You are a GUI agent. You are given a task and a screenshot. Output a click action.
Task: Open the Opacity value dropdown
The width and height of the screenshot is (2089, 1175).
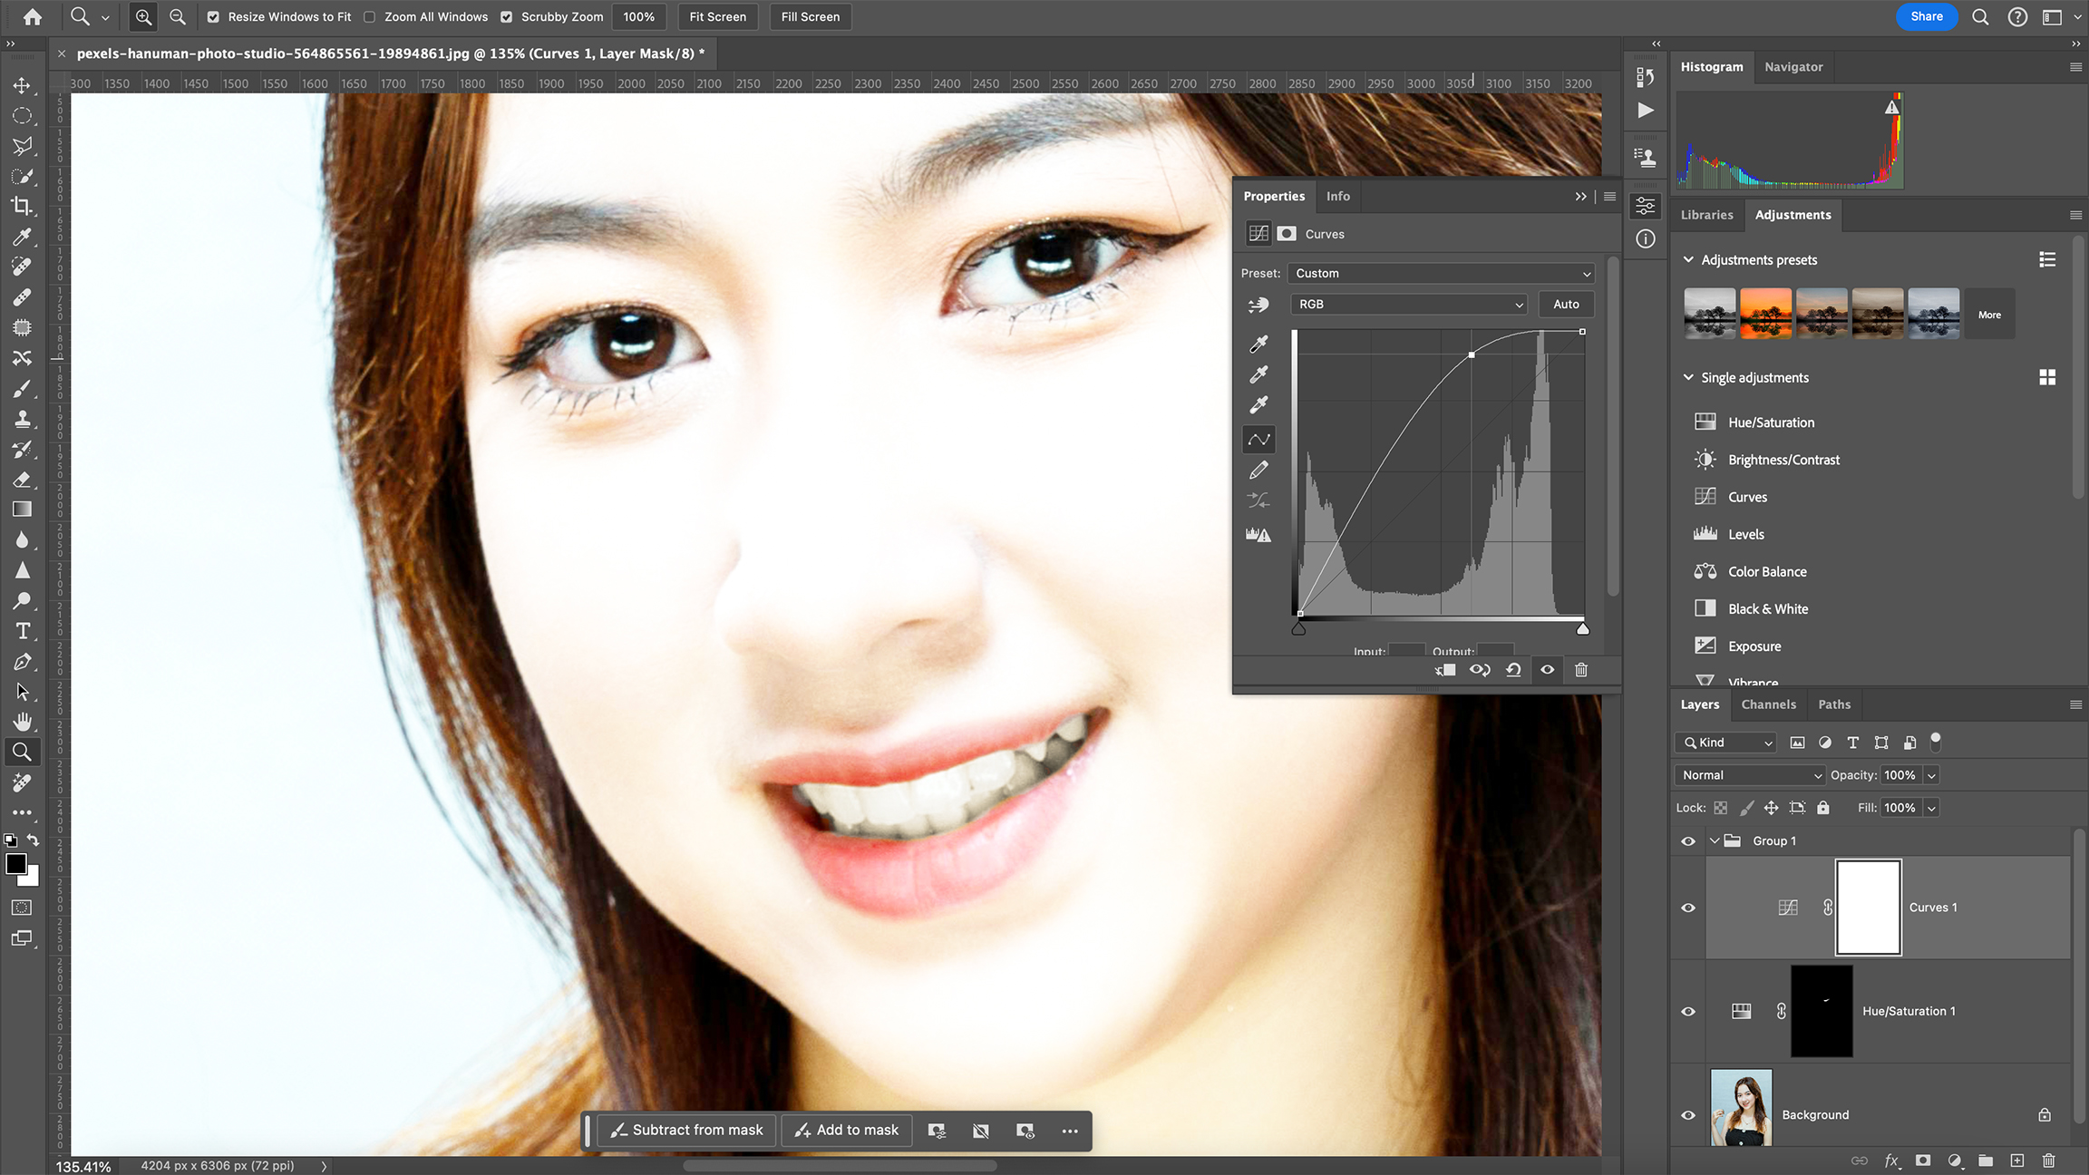1931,775
